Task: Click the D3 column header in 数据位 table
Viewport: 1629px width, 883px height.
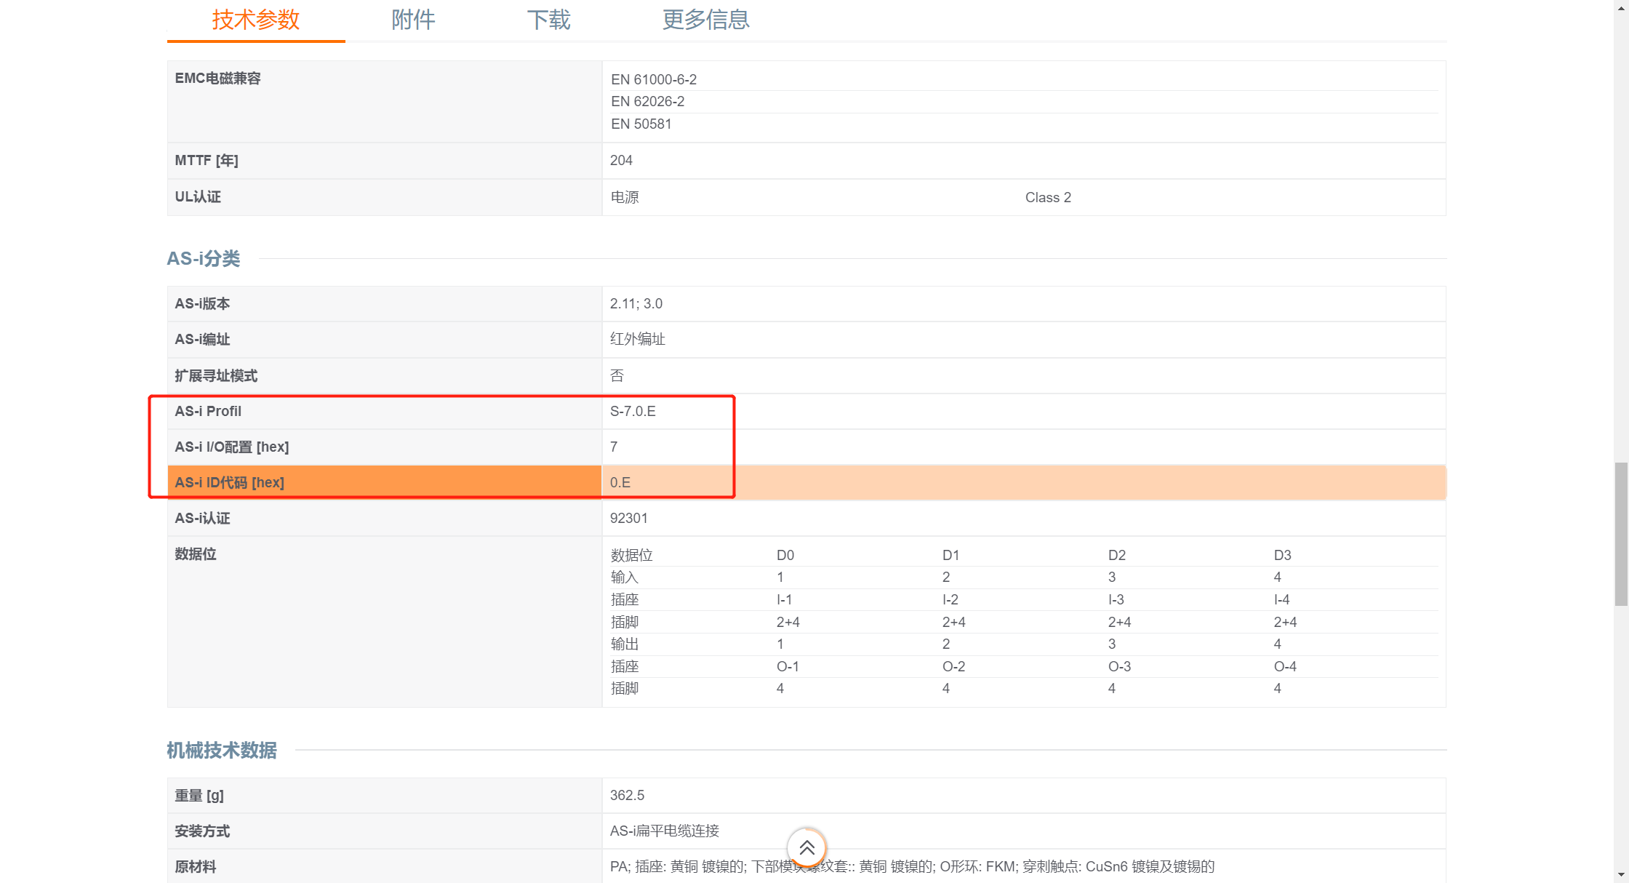Action: [1282, 555]
